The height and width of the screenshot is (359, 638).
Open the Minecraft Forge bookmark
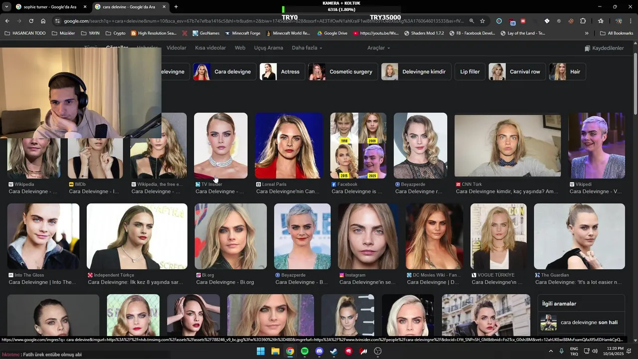(243, 33)
